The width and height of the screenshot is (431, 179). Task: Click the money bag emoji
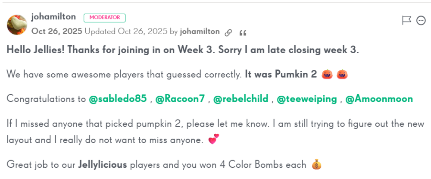[x=316, y=164]
